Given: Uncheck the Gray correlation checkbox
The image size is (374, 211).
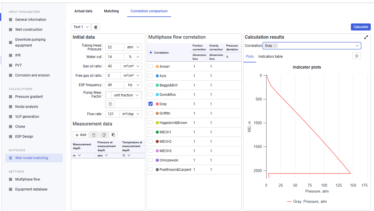Looking at the screenshot, I should pyautogui.click(x=151, y=104).
